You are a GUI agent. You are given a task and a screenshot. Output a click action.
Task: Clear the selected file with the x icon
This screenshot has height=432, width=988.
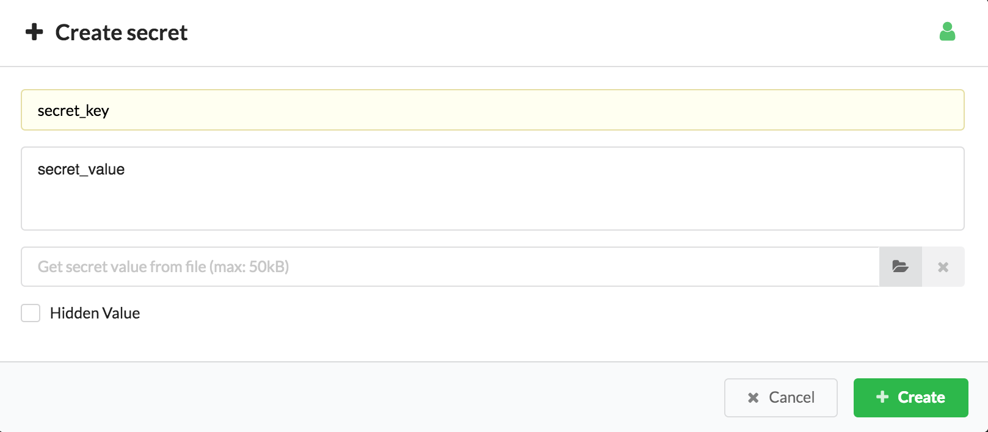pyautogui.click(x=943, y=267)
